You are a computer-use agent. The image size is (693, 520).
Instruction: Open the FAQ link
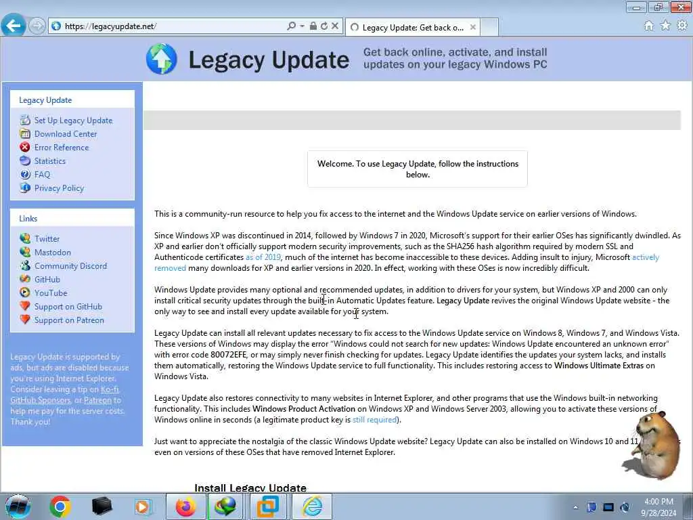(x=42, y=175)
